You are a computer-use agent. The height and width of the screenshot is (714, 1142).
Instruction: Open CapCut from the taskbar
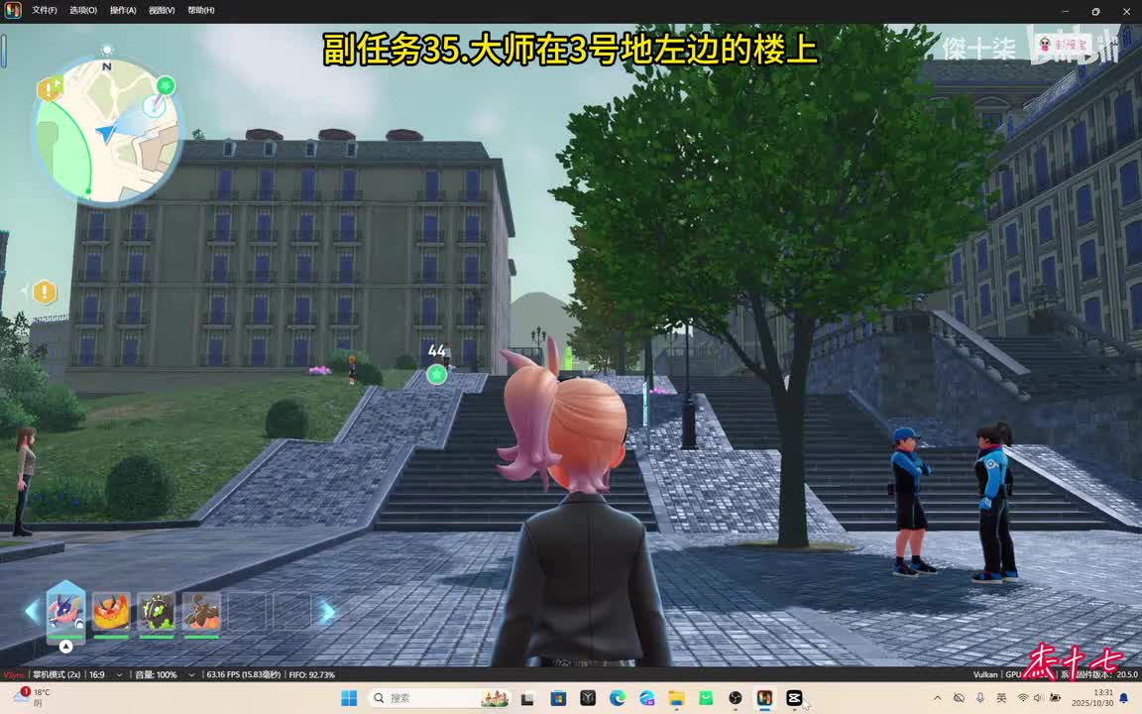[795, 698]
